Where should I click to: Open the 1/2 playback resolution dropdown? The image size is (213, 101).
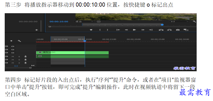(179, 21)
